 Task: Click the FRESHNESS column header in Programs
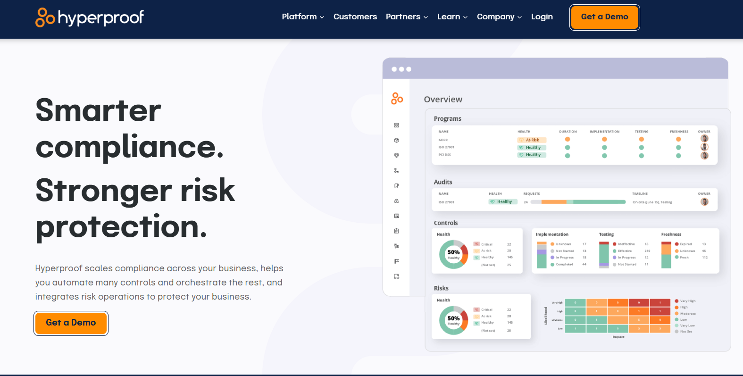tap(679, 132)
